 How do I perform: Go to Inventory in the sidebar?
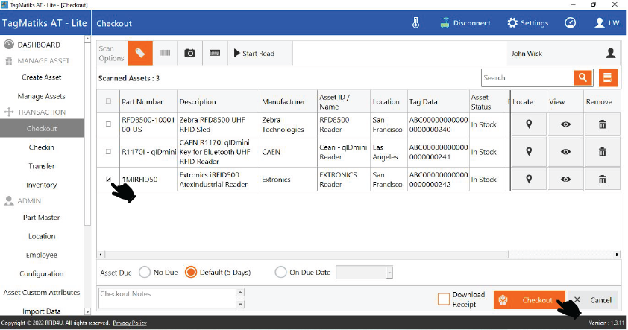[41, 185]
